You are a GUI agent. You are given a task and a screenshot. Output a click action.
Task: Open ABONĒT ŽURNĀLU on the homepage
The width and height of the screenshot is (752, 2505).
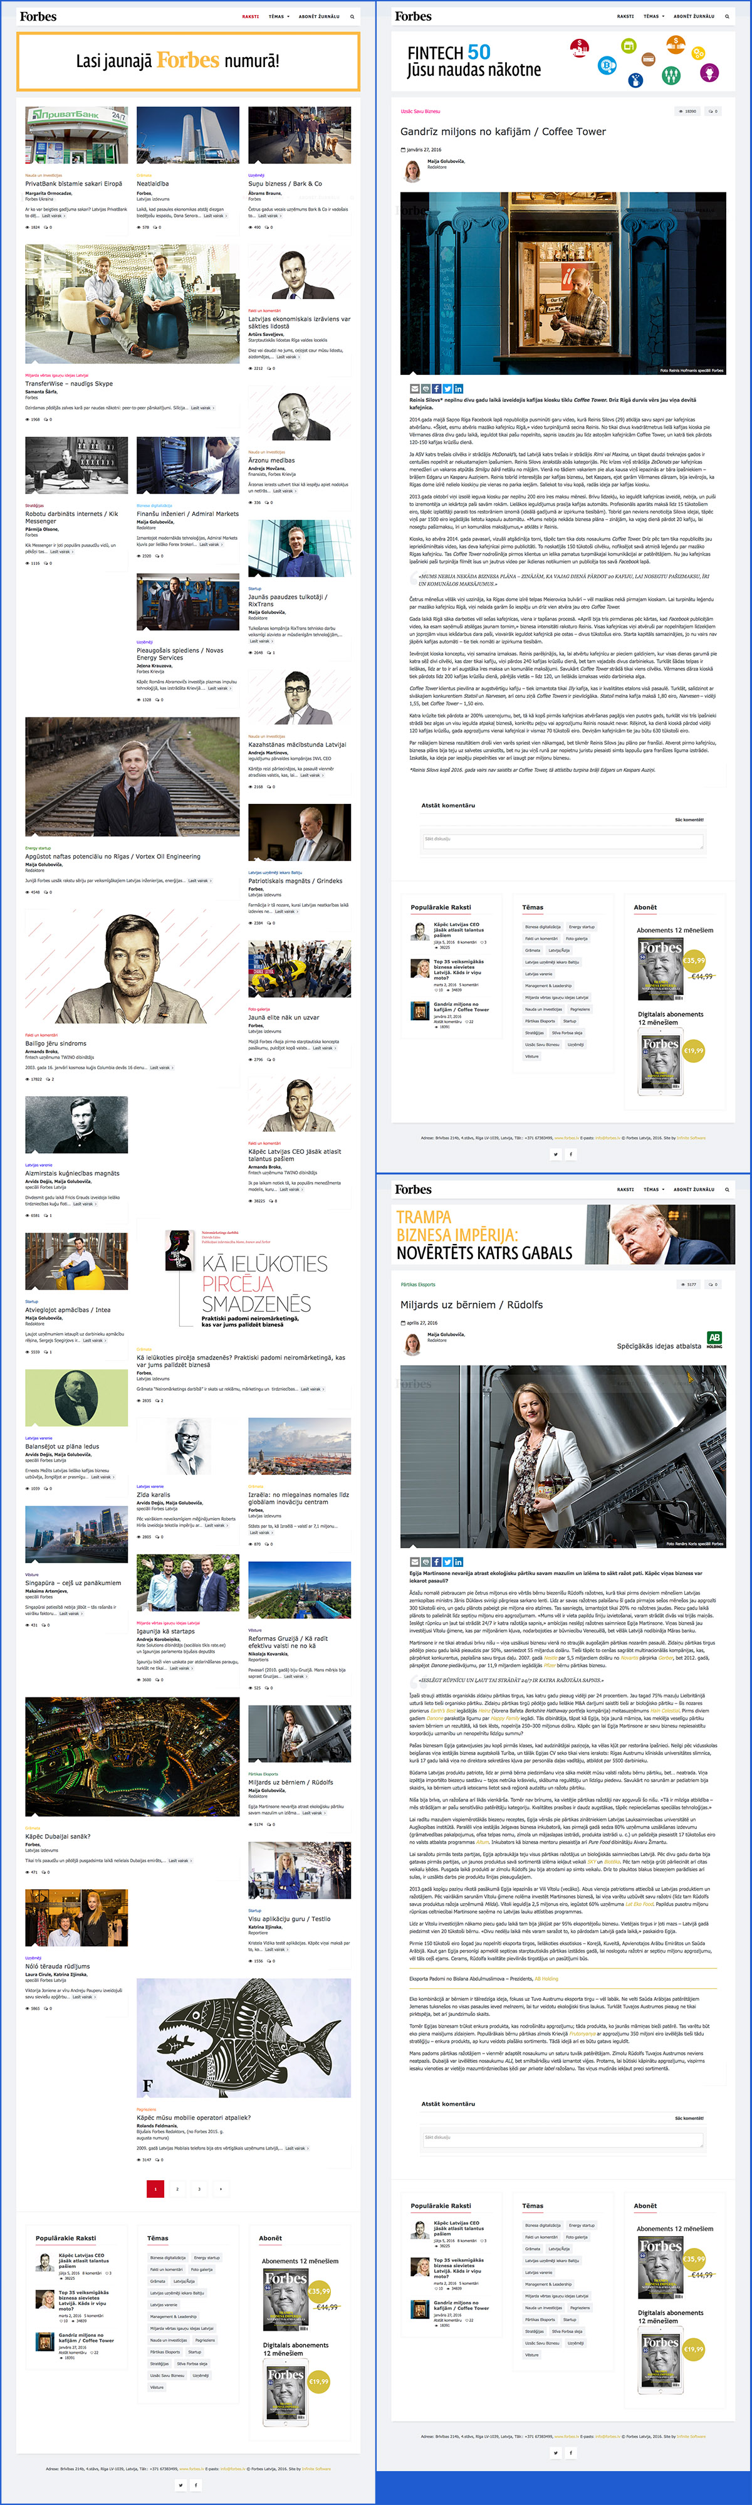320,16
